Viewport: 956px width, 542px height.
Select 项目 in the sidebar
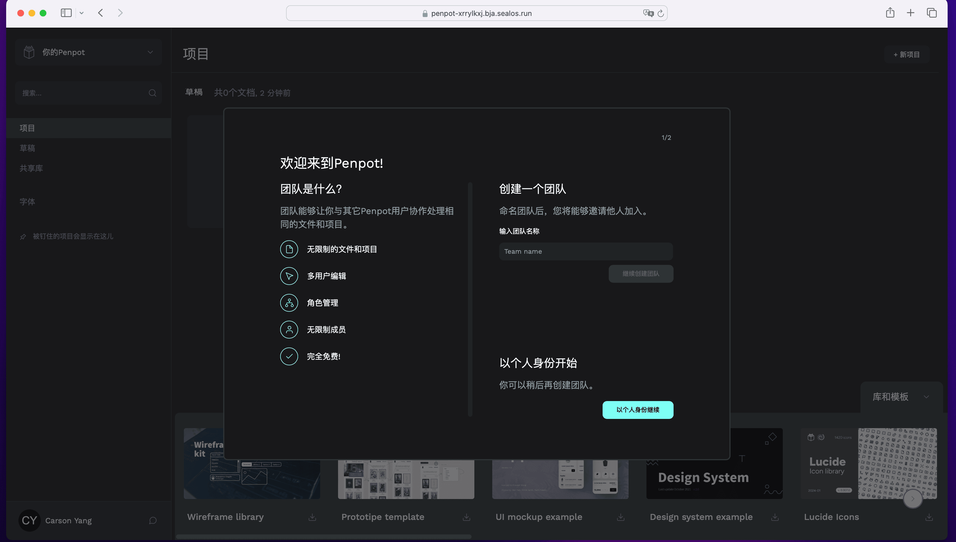click(89, 128)
